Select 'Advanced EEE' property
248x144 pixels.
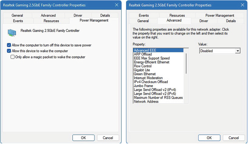pyautogui.click(x=158, y=50)
